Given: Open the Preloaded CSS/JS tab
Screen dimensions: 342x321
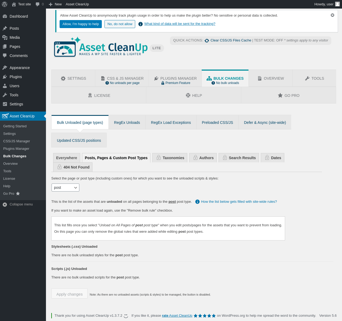Looking at the screenshot, I should (217, 123).
